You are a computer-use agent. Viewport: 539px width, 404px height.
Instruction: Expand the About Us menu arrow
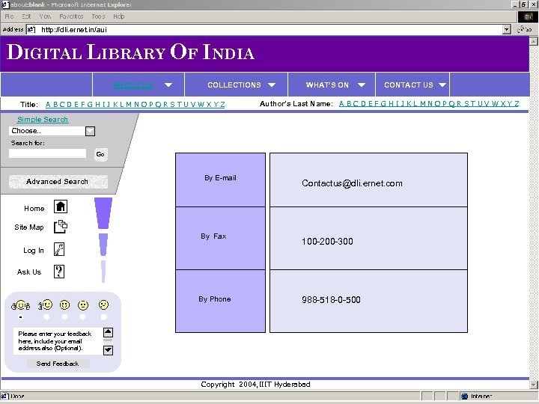[168, 85]
